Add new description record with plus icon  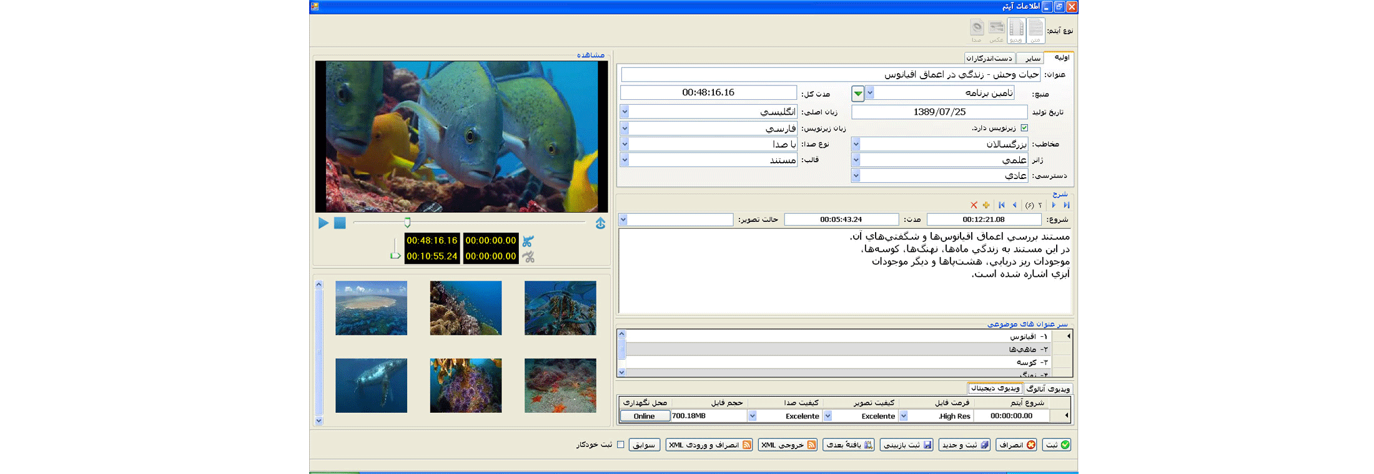986,205
